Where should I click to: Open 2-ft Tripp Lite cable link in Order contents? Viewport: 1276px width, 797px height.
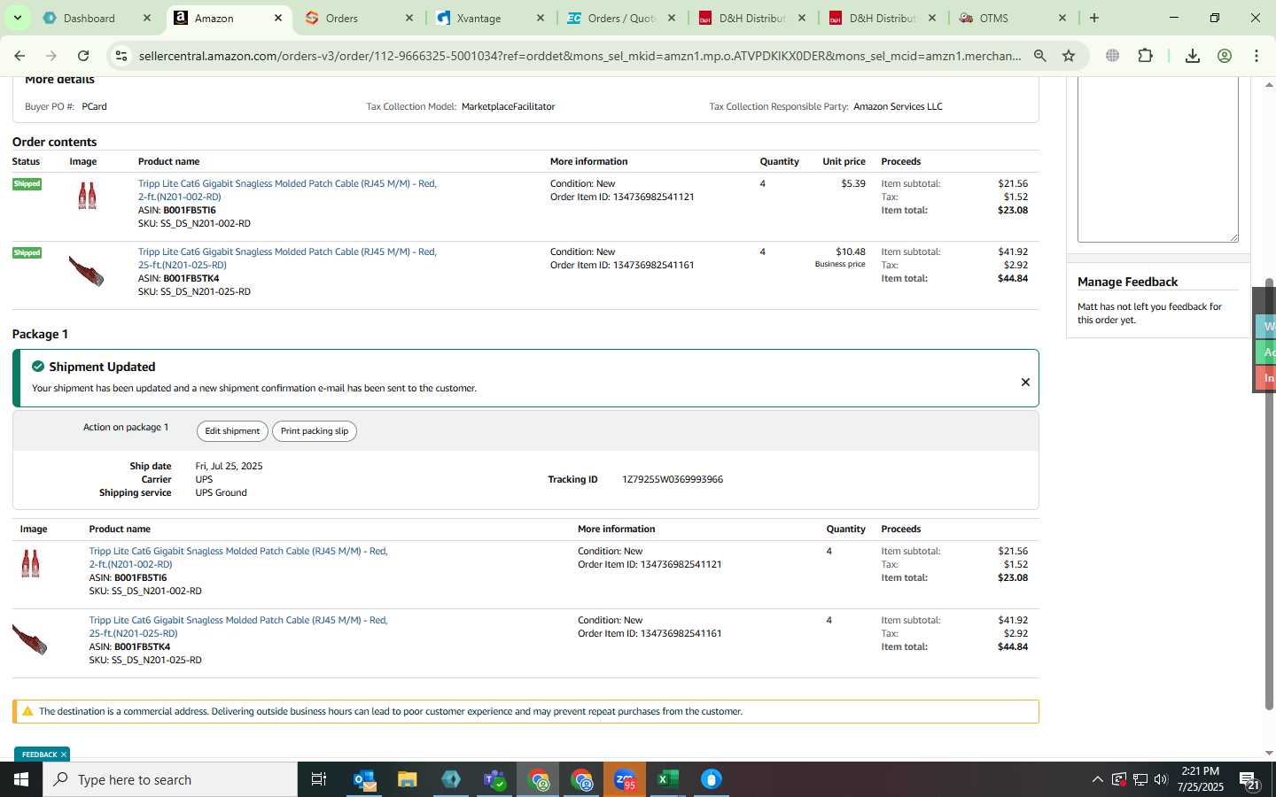coord(287,190)
